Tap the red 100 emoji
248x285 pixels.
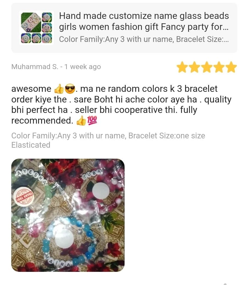92,121
